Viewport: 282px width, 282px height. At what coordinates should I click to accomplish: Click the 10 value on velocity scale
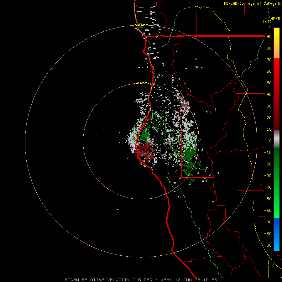[x=269, y=129]
